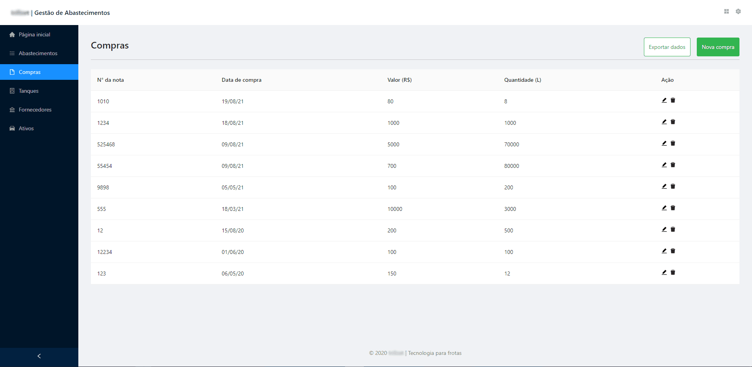This screenshot has width=752, height=367.
Task: Edit purchase note 9898
Action: pyautogui.click(x=664, y=186)
